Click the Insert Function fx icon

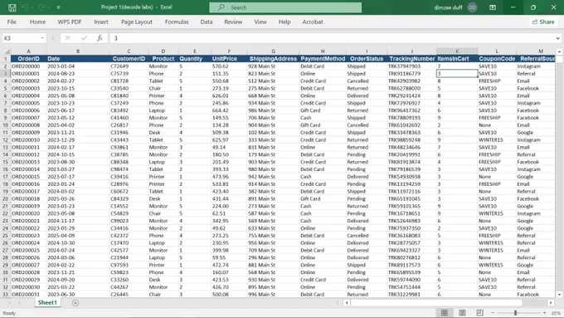pyautogui.click(x=100, y=38)
